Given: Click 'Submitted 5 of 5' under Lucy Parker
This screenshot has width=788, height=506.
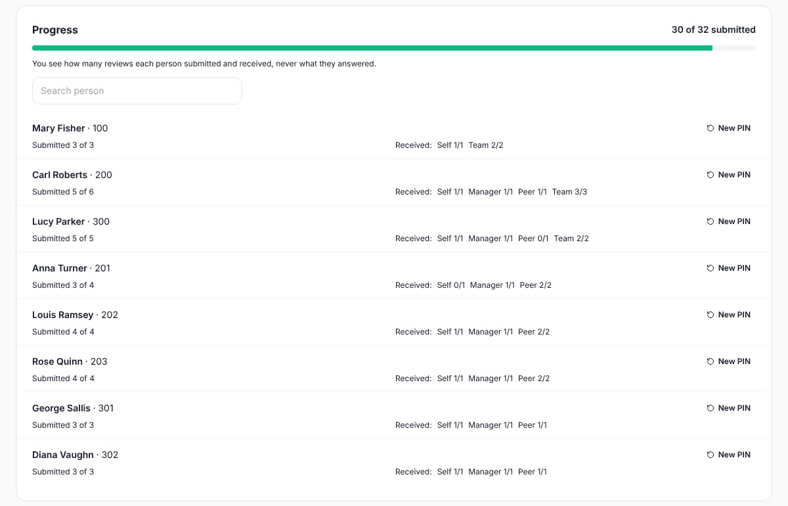Looking at the screenshot, I should 63,239.
